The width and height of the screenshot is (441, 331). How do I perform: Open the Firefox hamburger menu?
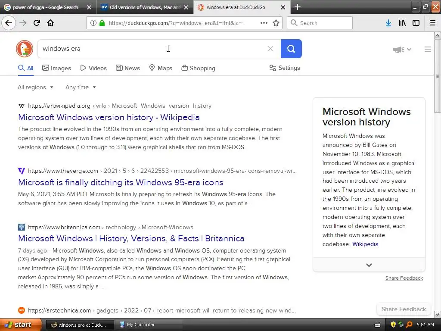433,23
